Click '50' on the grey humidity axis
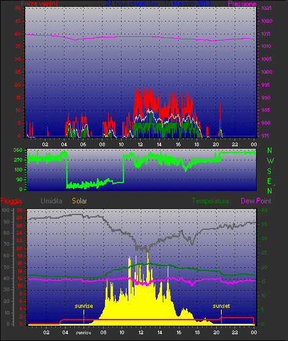 click(7, 267)
